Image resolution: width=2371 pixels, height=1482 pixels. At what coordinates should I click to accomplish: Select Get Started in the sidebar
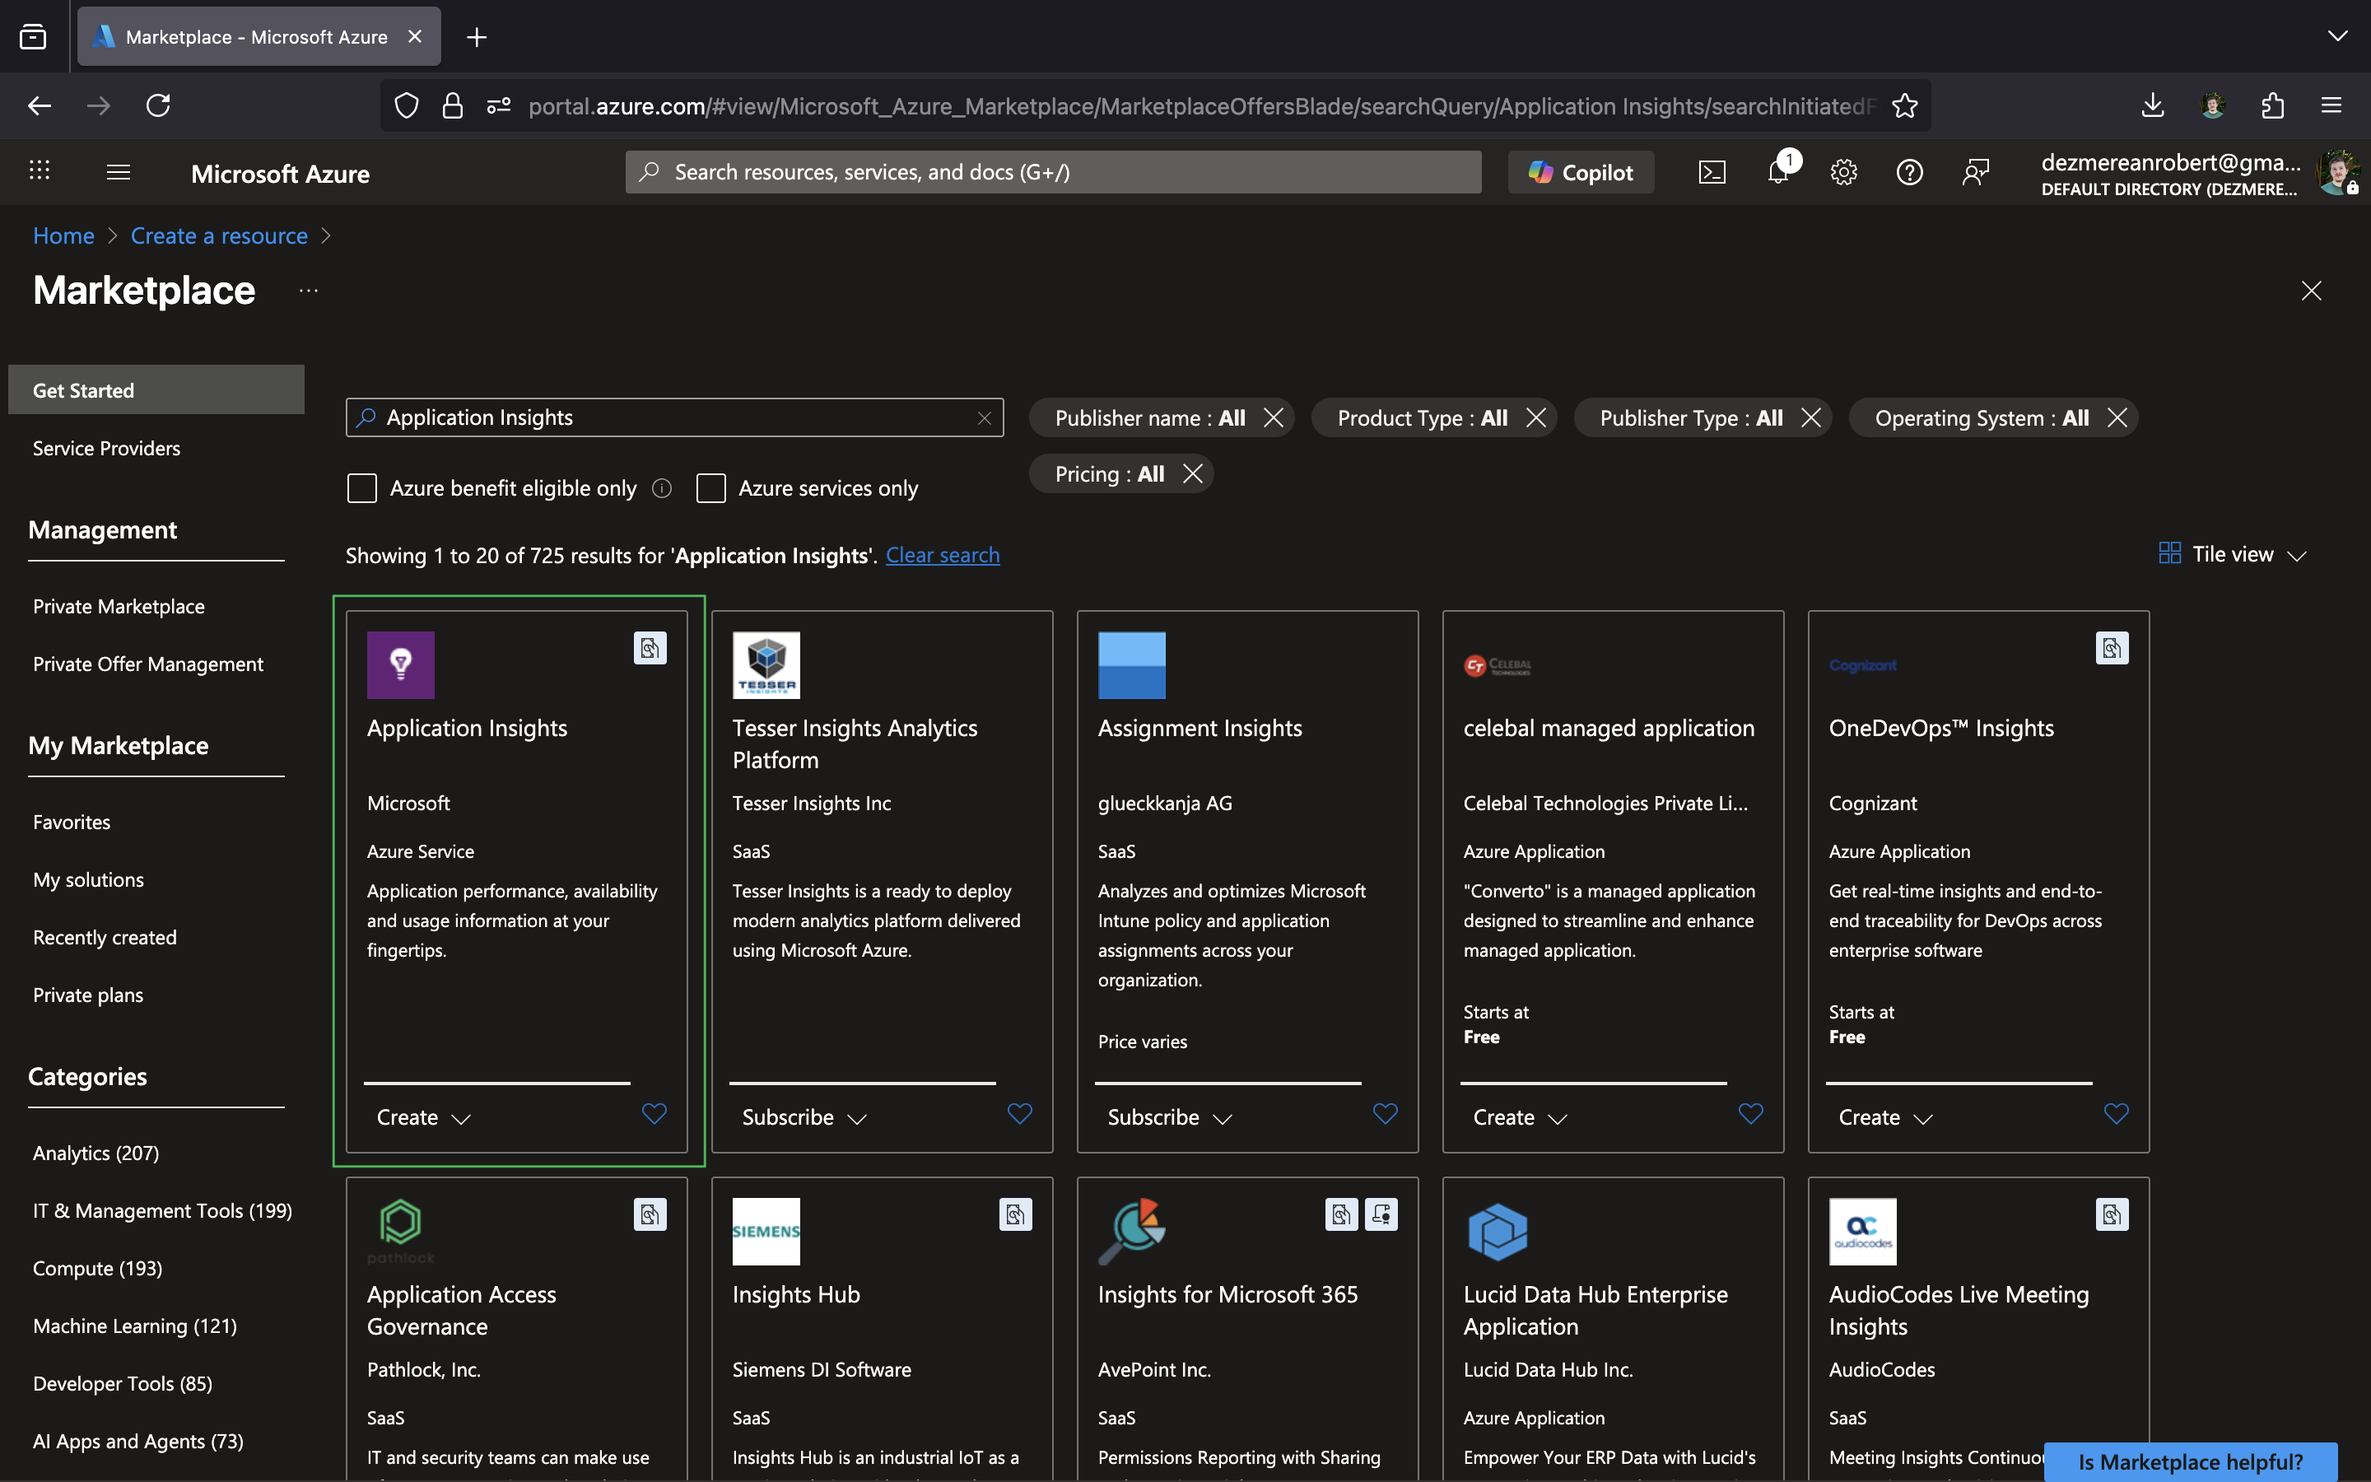tap(83, 389)
